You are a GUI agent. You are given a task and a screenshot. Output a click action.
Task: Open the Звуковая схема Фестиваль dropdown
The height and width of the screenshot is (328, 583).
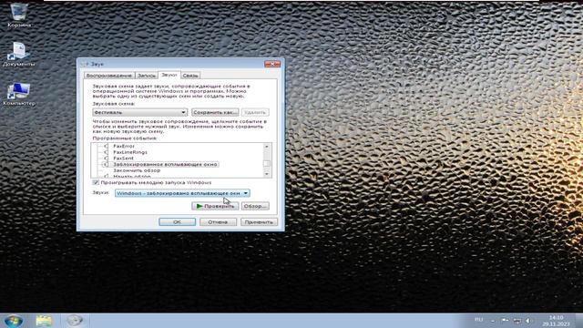click(139, 112)
